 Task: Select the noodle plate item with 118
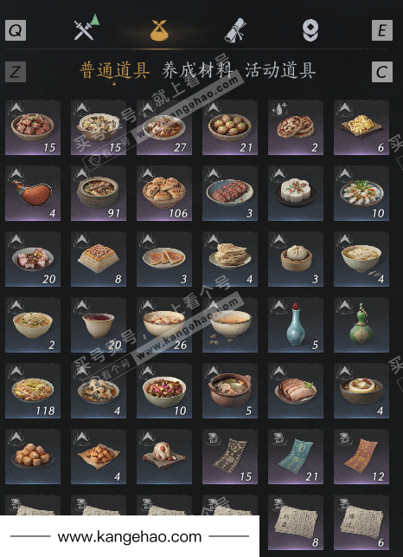pyautogui.click(x=33, y=391)
